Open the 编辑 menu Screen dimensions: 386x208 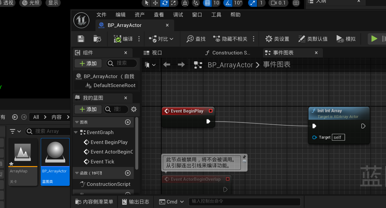tap(121, 15)
